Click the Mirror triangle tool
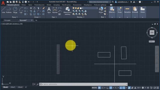Viewport: 160px width, 90px height. 34,11
